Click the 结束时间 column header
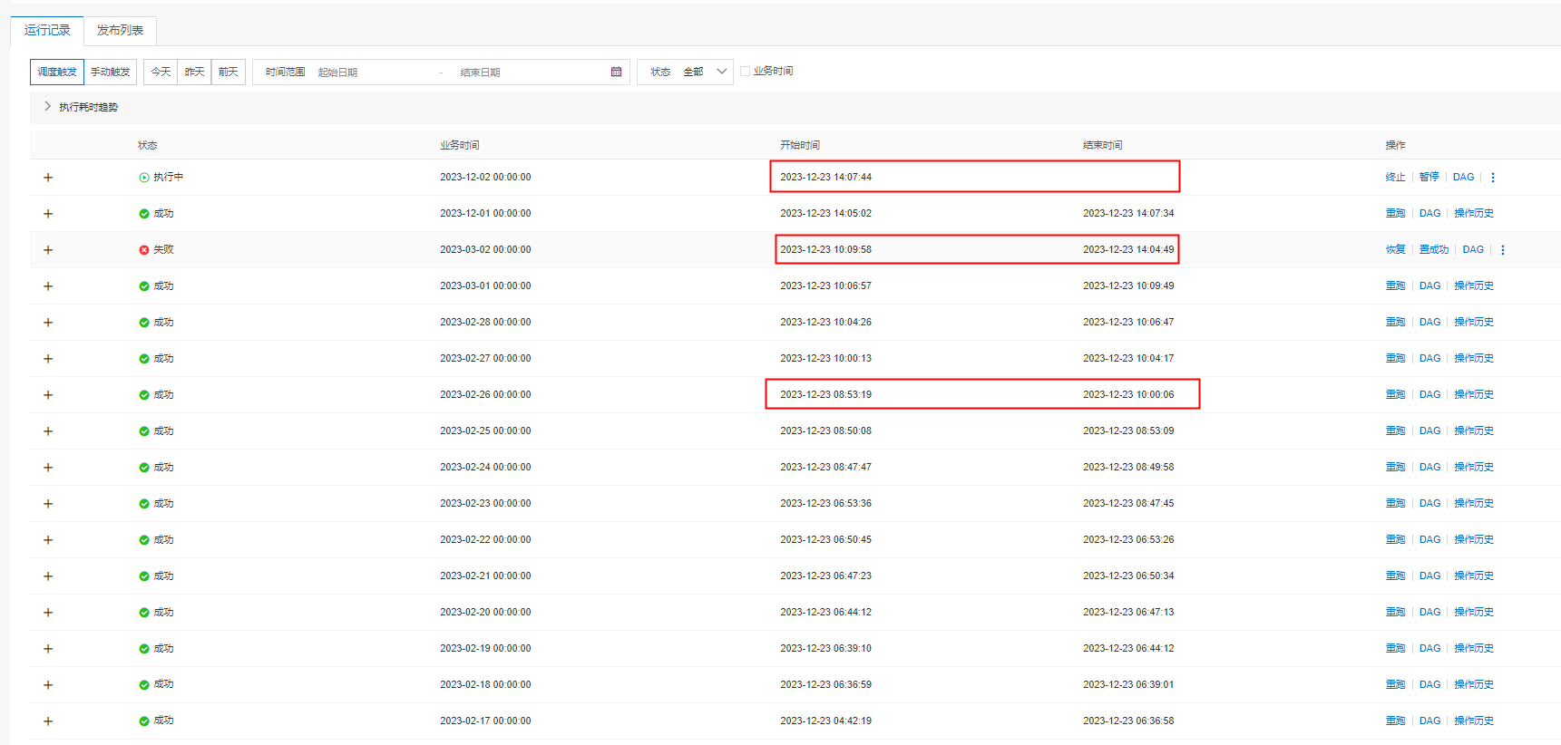Viewport: 1561px width, 745px height. pos(1102,145)
